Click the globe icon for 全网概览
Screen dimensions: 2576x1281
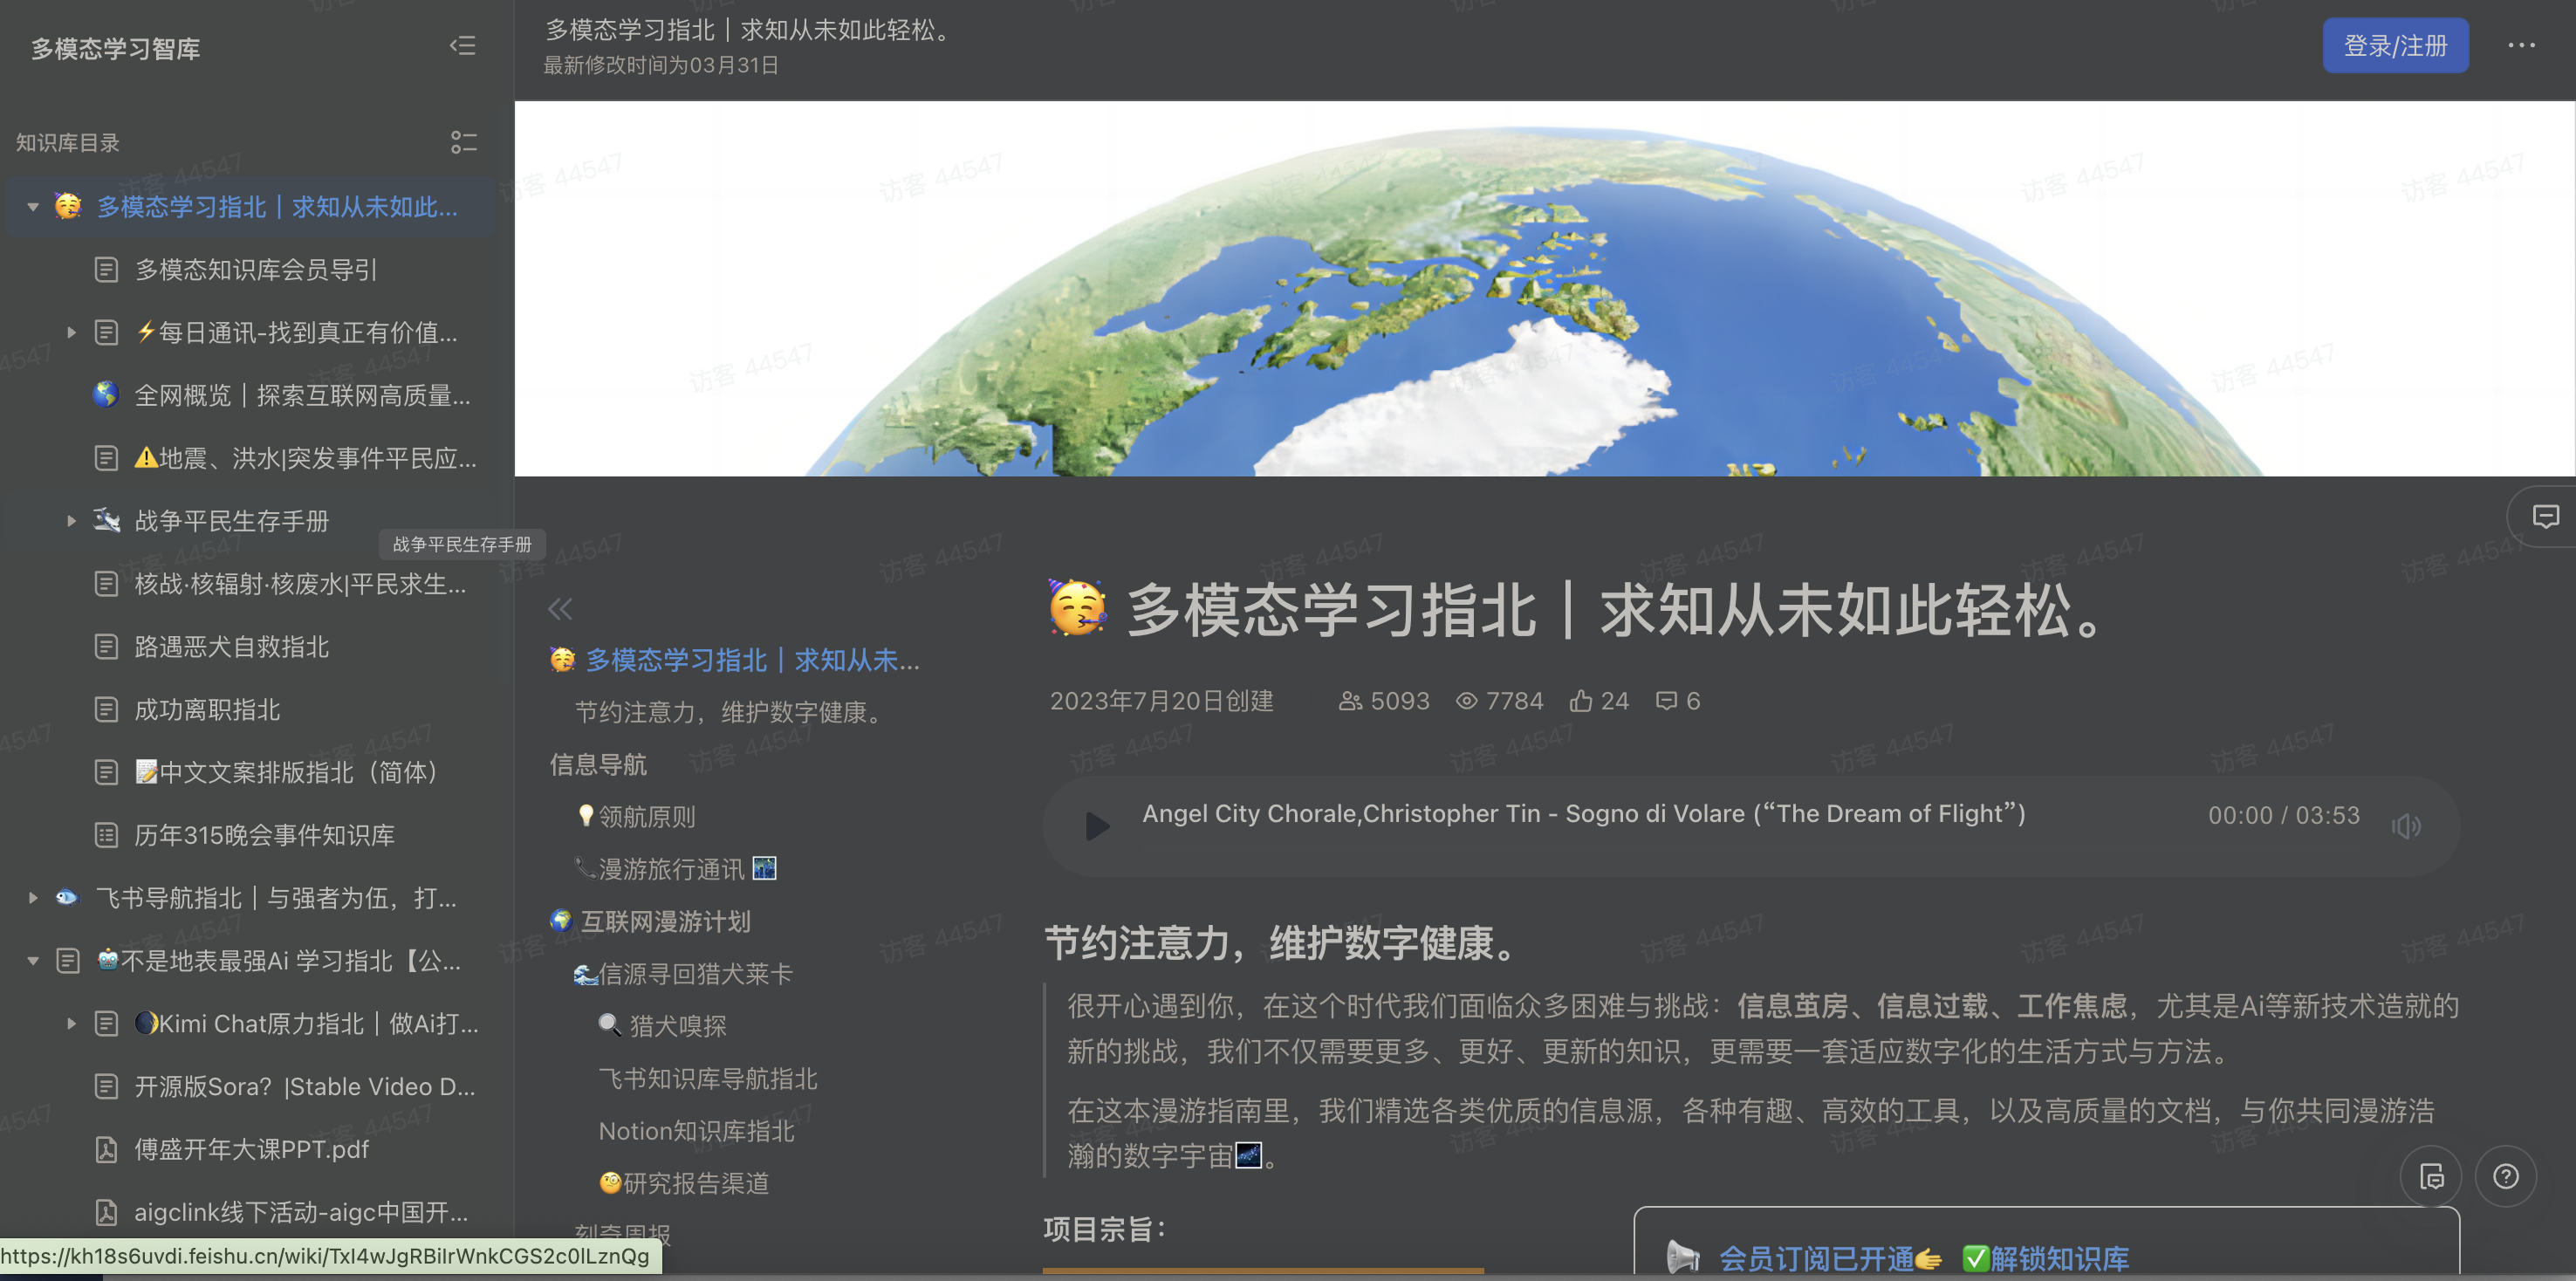[x=106, y=395]
